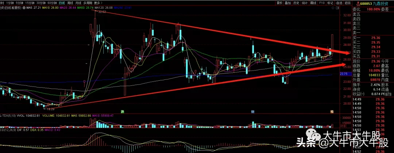Click the 买五 price 29.31

click(376, 56)
